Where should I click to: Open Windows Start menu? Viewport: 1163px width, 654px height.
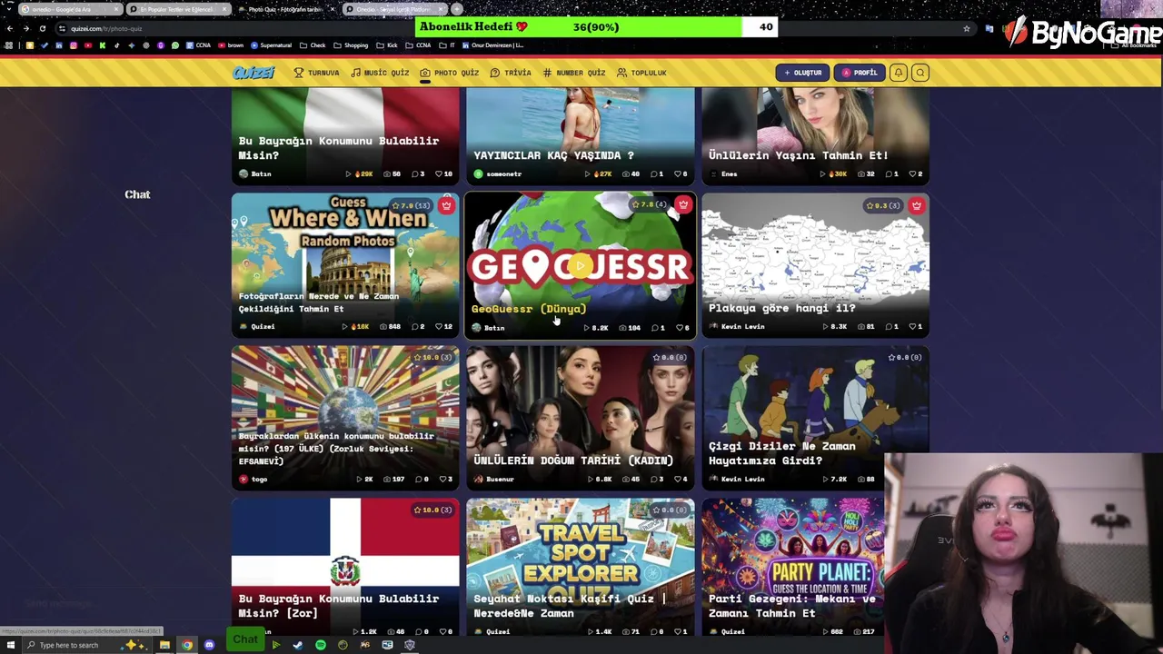coord(10,645)
